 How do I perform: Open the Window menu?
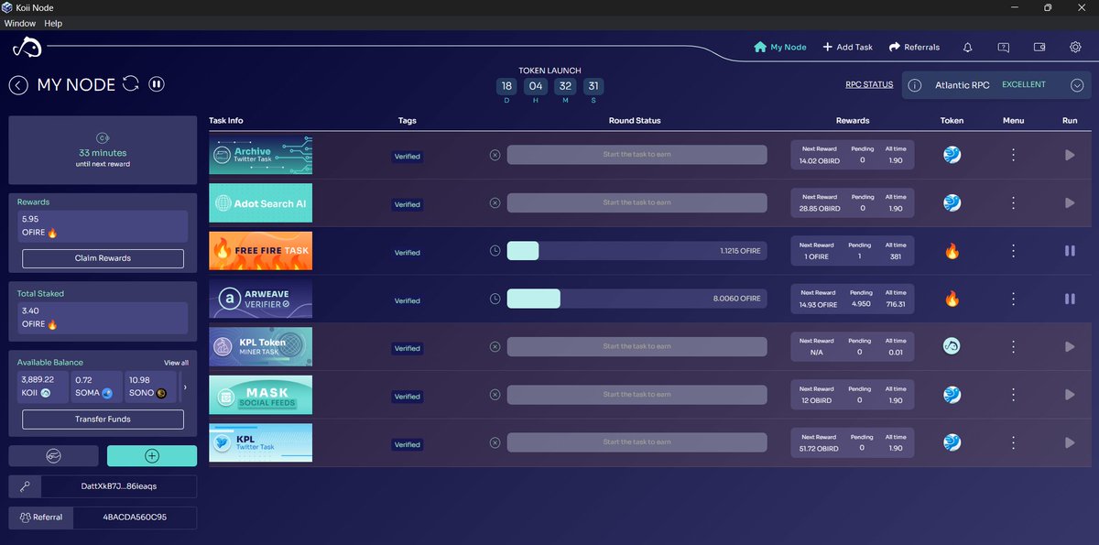coord(20,23)
